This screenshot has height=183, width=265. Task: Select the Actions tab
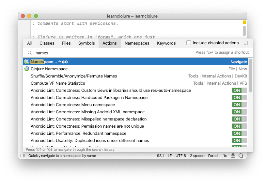tap(110, 43)
